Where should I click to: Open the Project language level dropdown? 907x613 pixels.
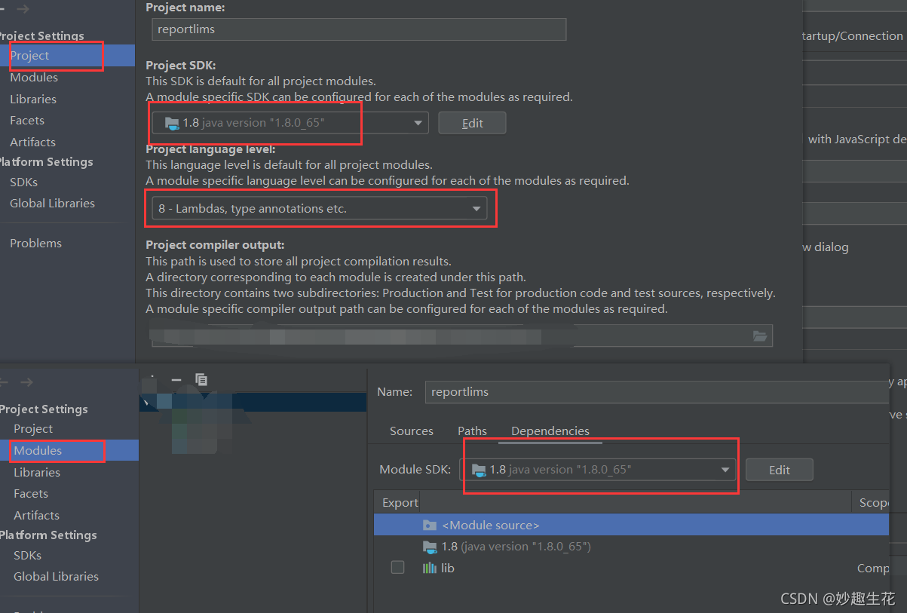point(476,208)
